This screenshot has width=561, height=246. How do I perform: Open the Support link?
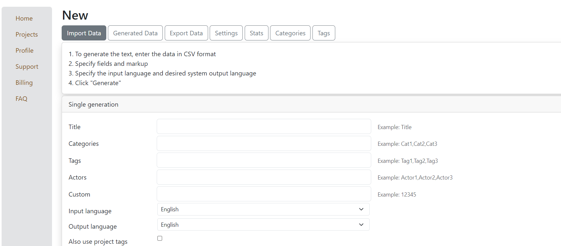[27, 66]
